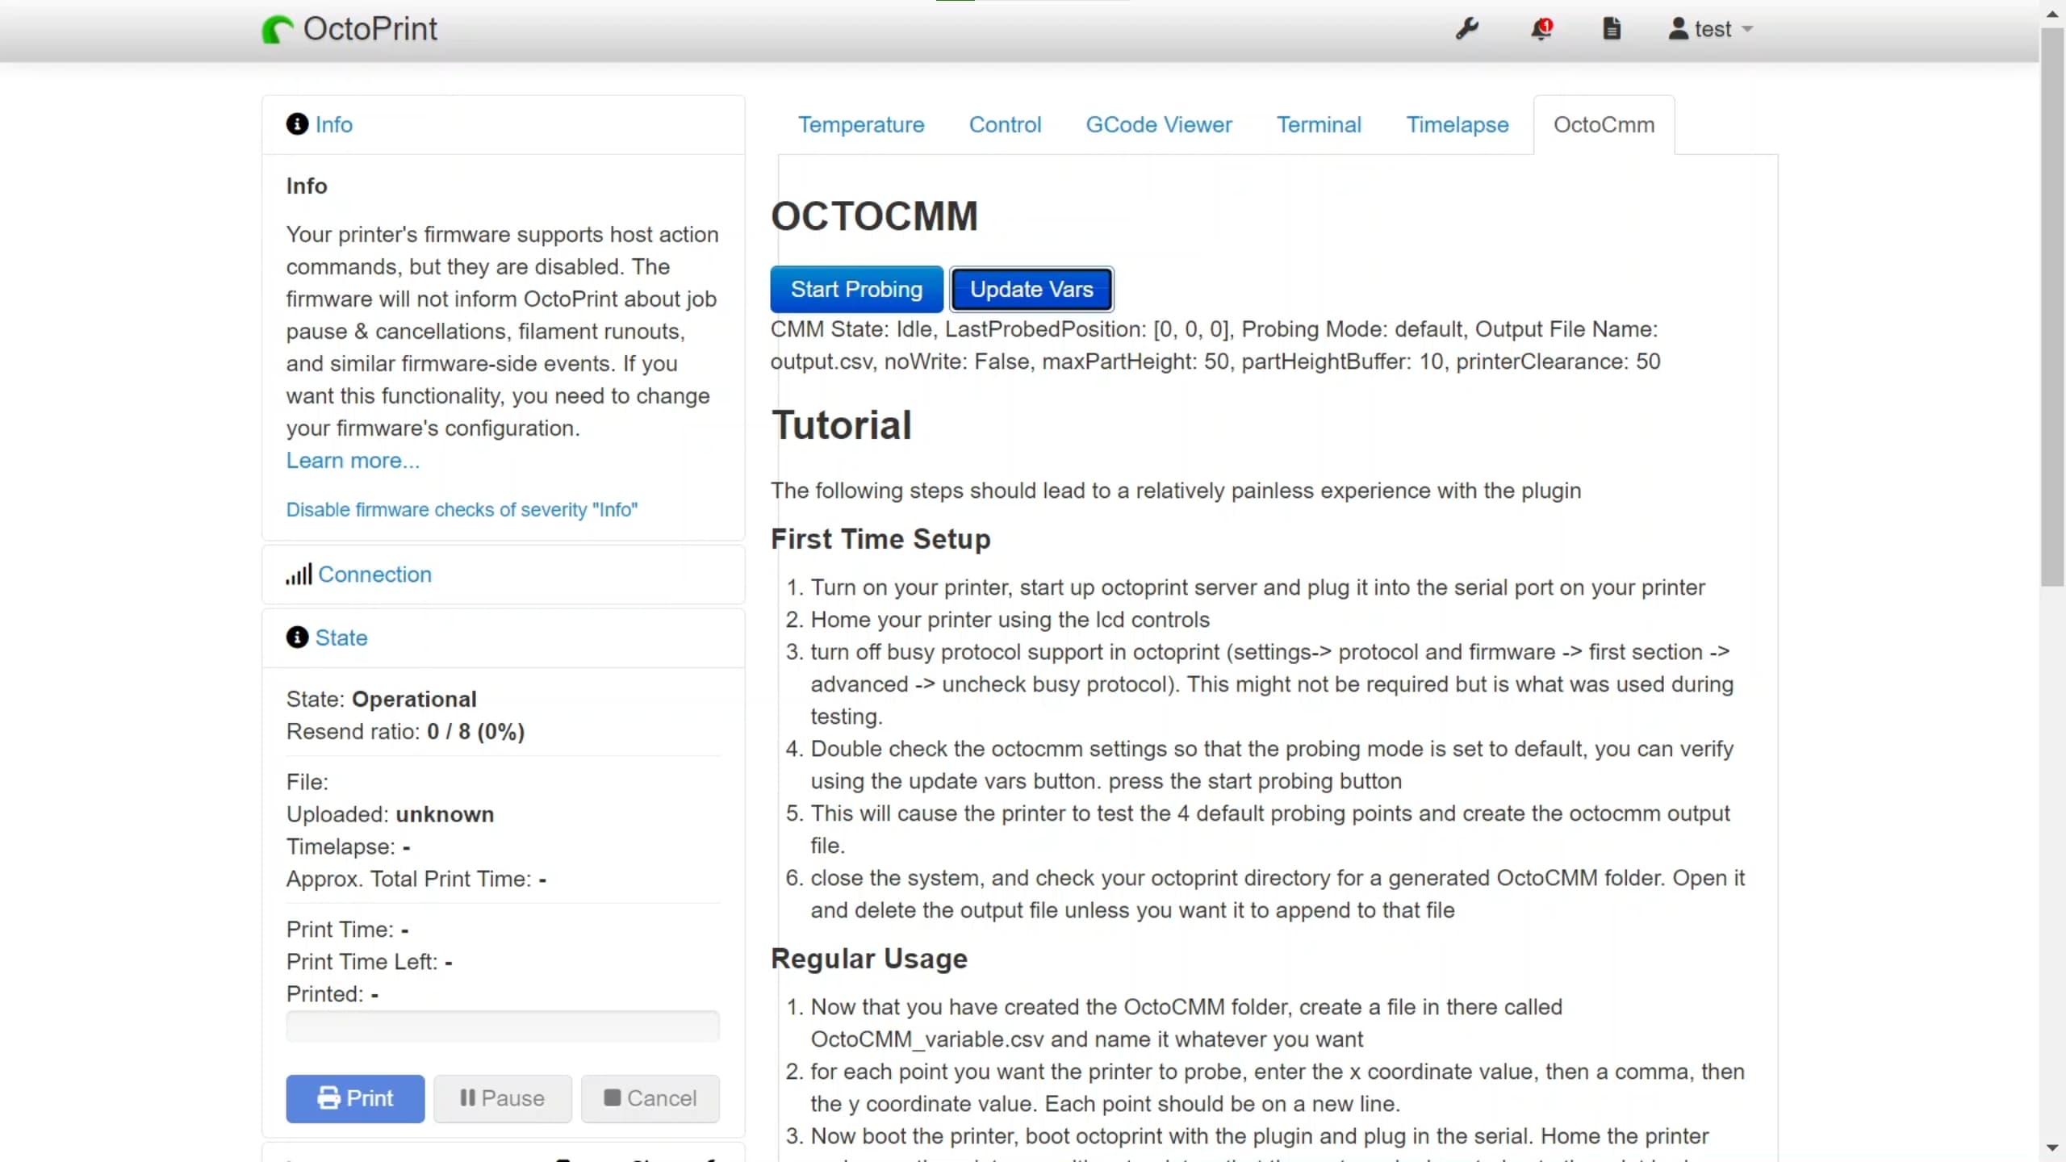
Task: Click the Info panel icon
Action: (296, 123)
